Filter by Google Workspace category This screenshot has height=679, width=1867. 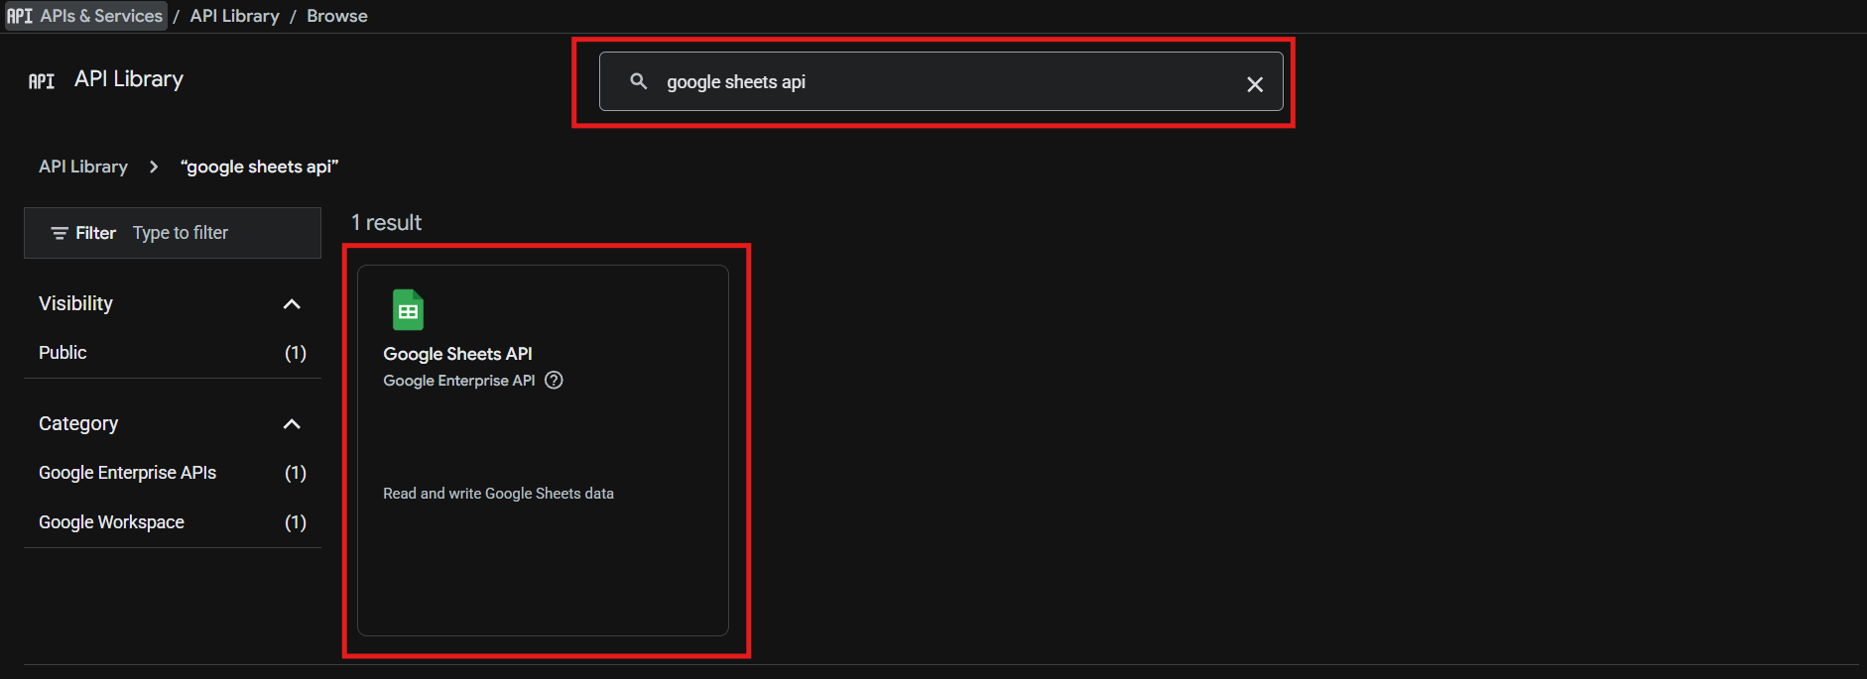tap(111, 522)
